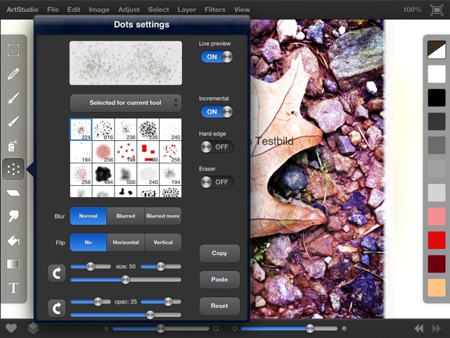Choose the first brush thumbnail labeled 224

pos(81,128)
